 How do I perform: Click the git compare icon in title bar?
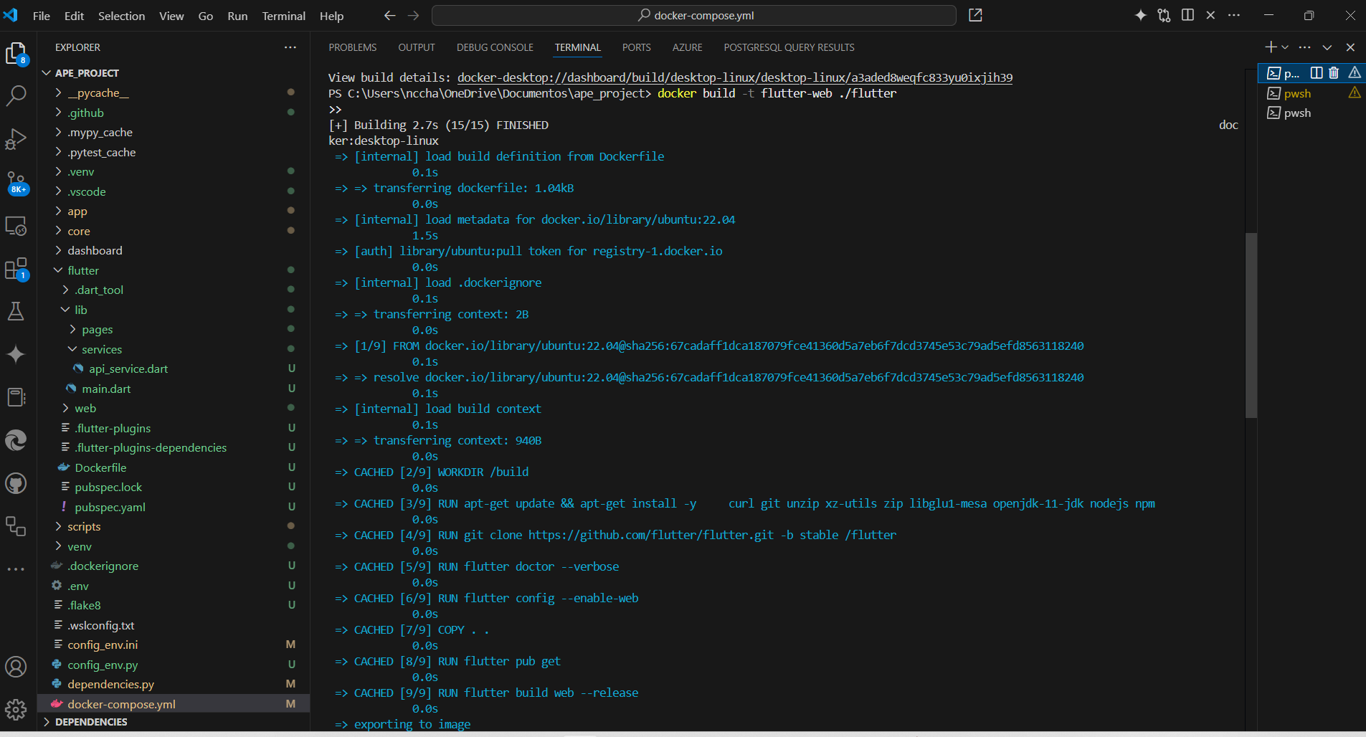1164,15
